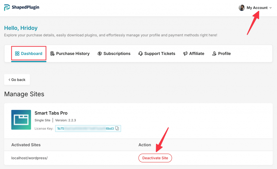Click the Go back button
Screen dimensions: 277x169
point(17,80)
